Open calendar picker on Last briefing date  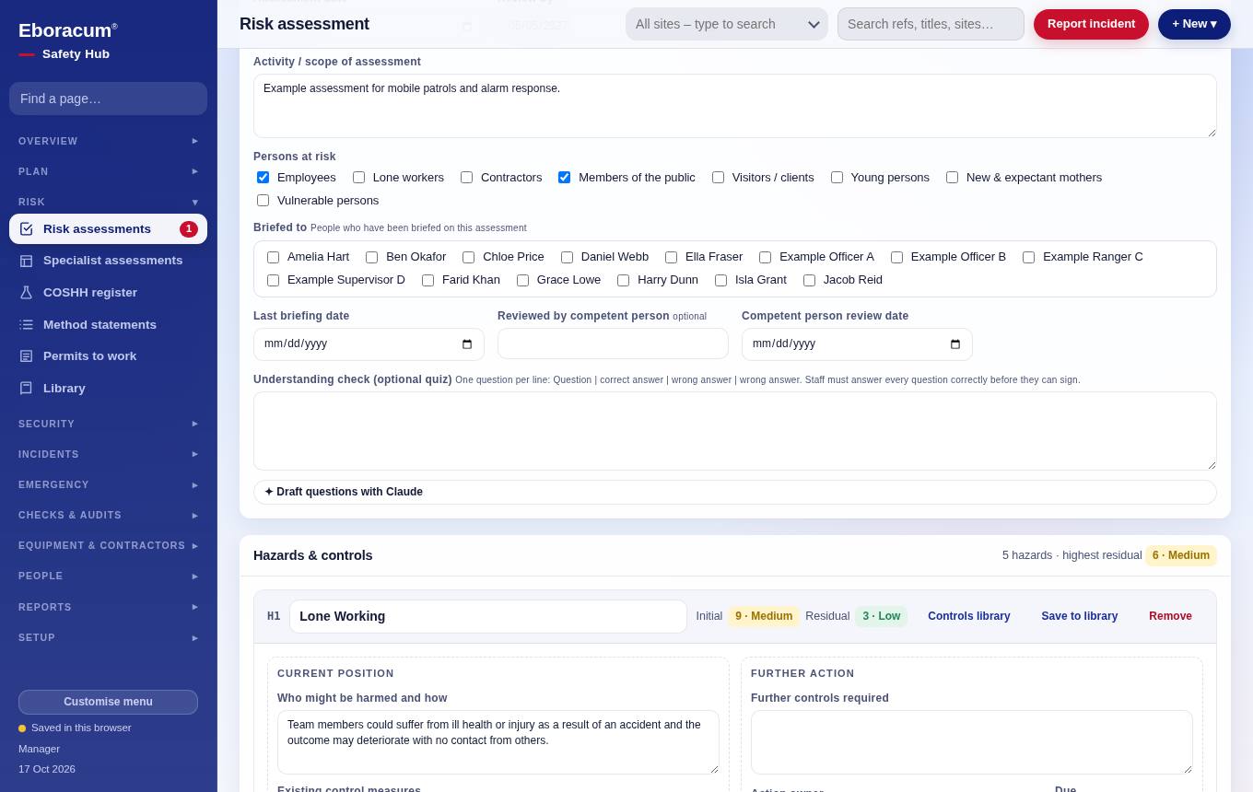pyautogui.click(x=467, y=344)
